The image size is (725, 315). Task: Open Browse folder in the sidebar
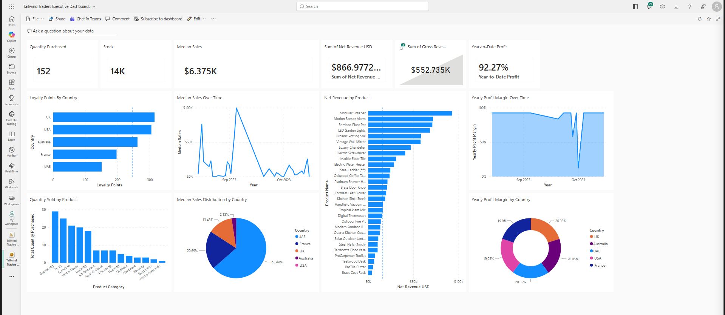(12, 68)
